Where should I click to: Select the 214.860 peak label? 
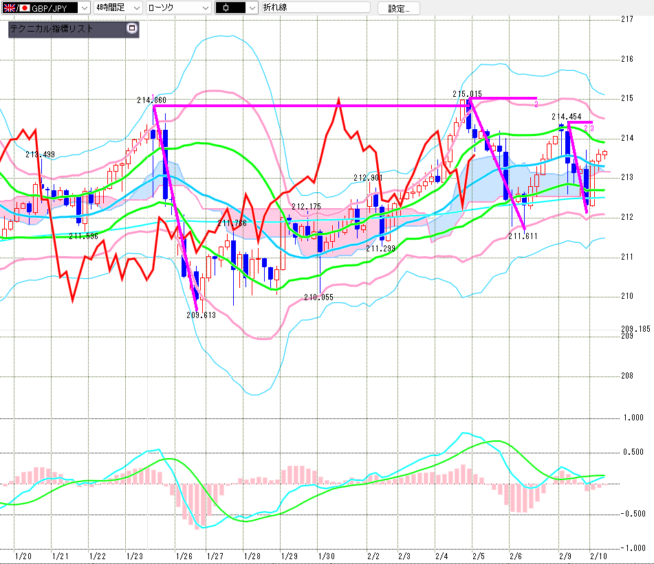pos(151,100)
